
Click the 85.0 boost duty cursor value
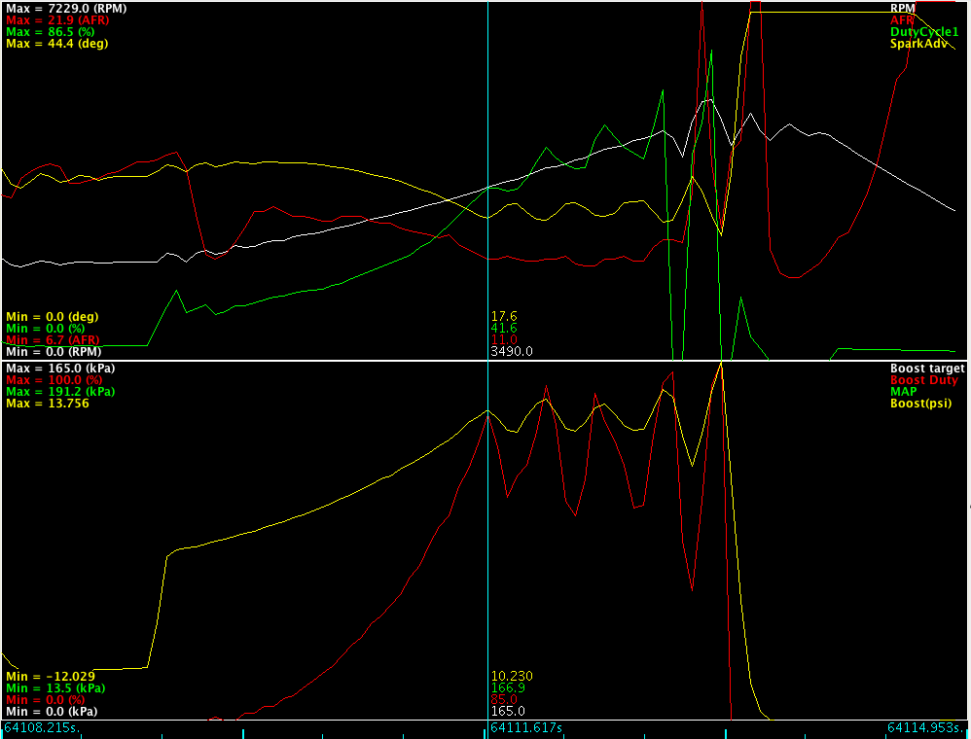pos(503,700)
